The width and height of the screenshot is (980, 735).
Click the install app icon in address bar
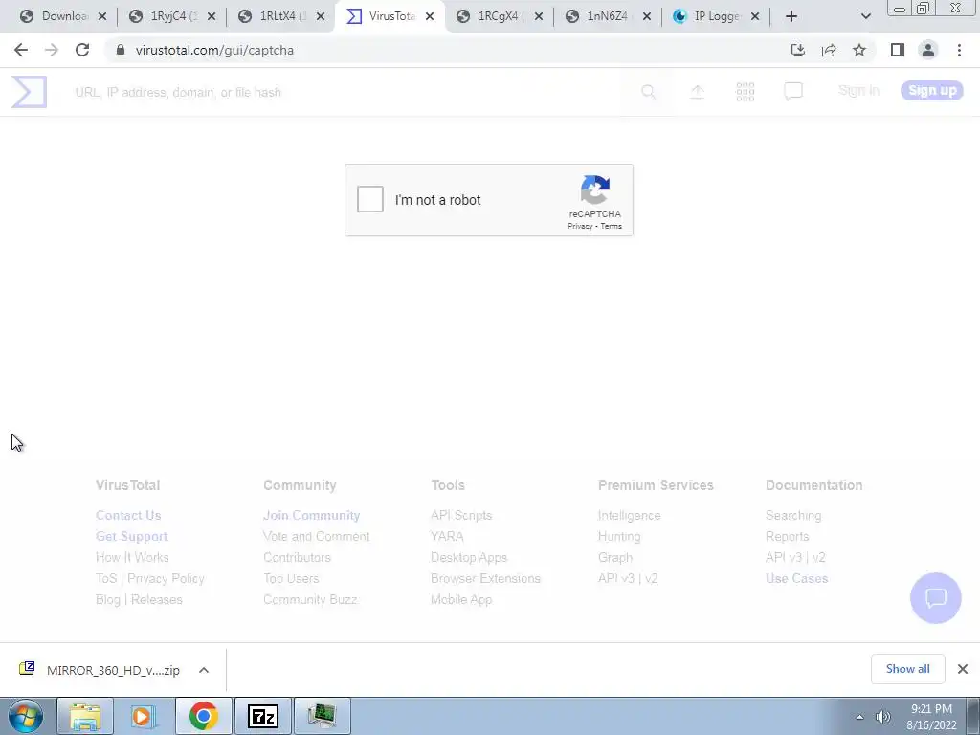(x=797, y=50)
